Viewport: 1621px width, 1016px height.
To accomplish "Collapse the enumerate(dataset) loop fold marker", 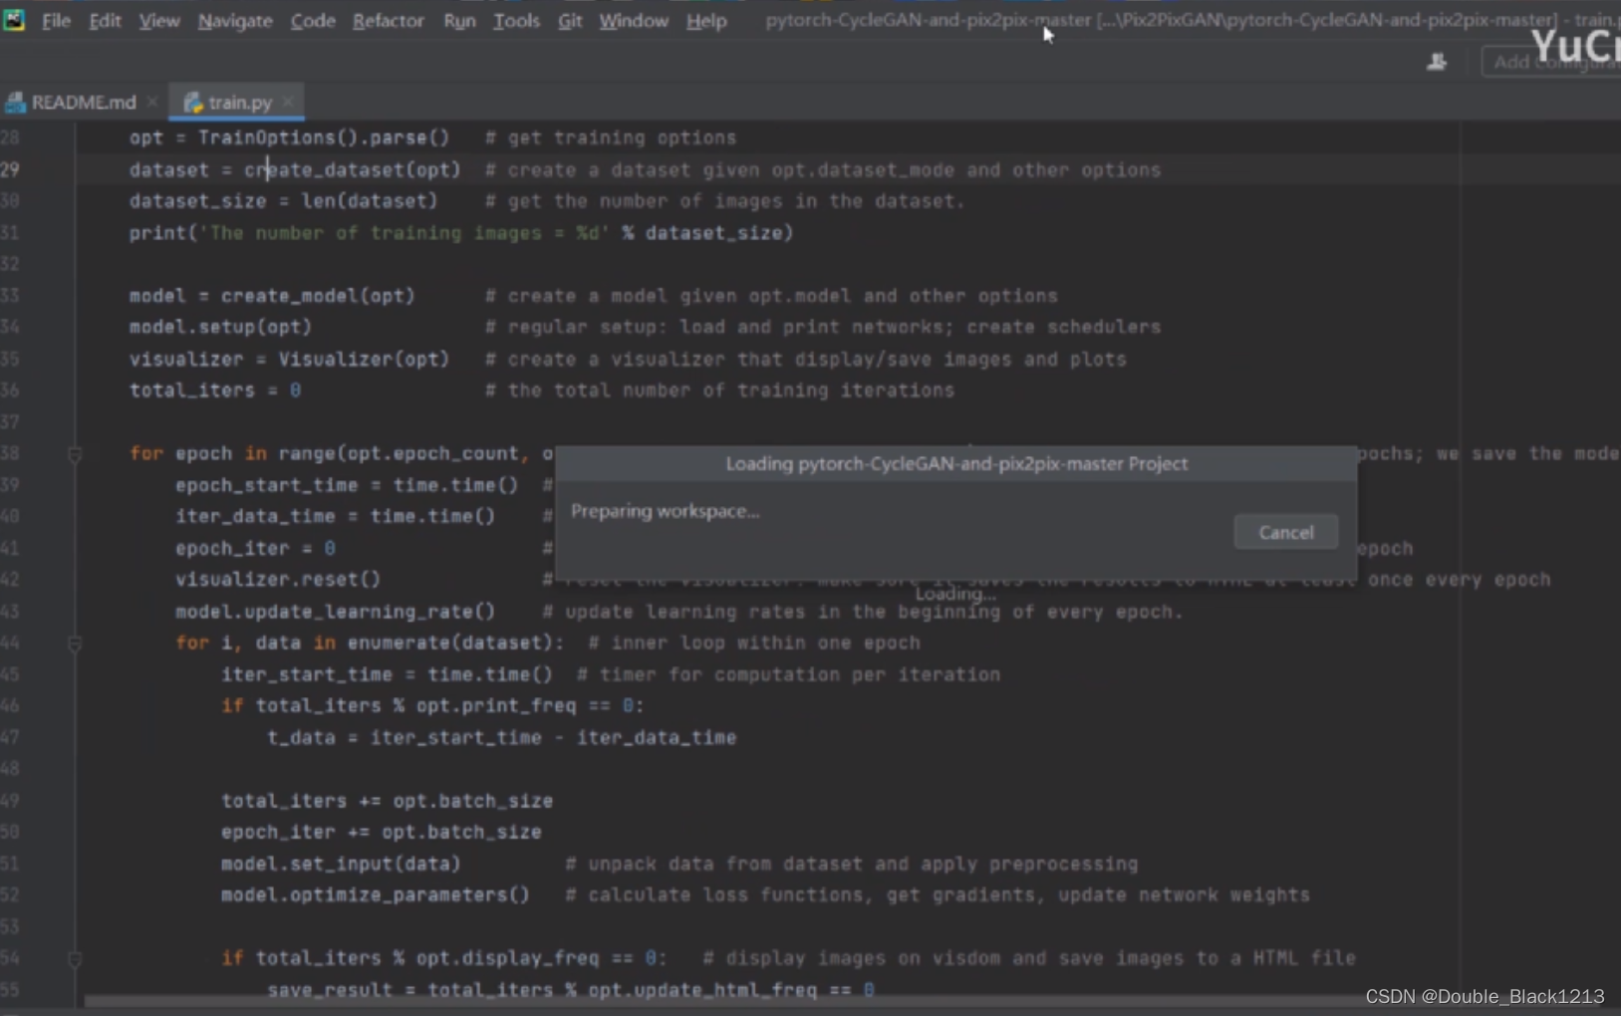I will tap(75, 643).
